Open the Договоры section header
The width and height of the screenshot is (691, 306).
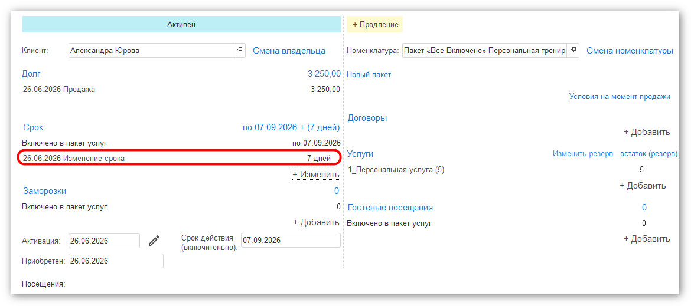tap(367, 118)
